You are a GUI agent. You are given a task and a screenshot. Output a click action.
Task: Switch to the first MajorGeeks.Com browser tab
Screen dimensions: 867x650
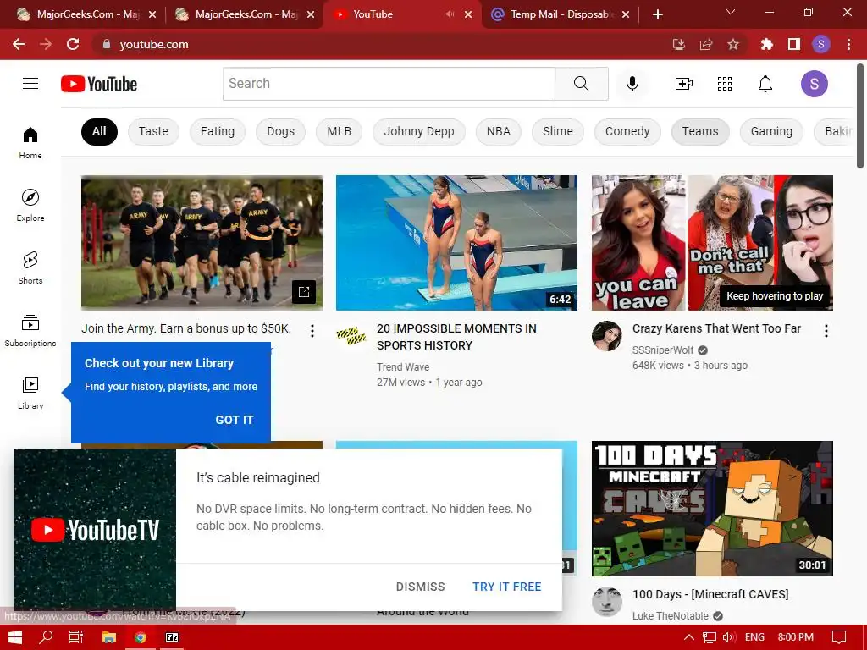(86, 14)
